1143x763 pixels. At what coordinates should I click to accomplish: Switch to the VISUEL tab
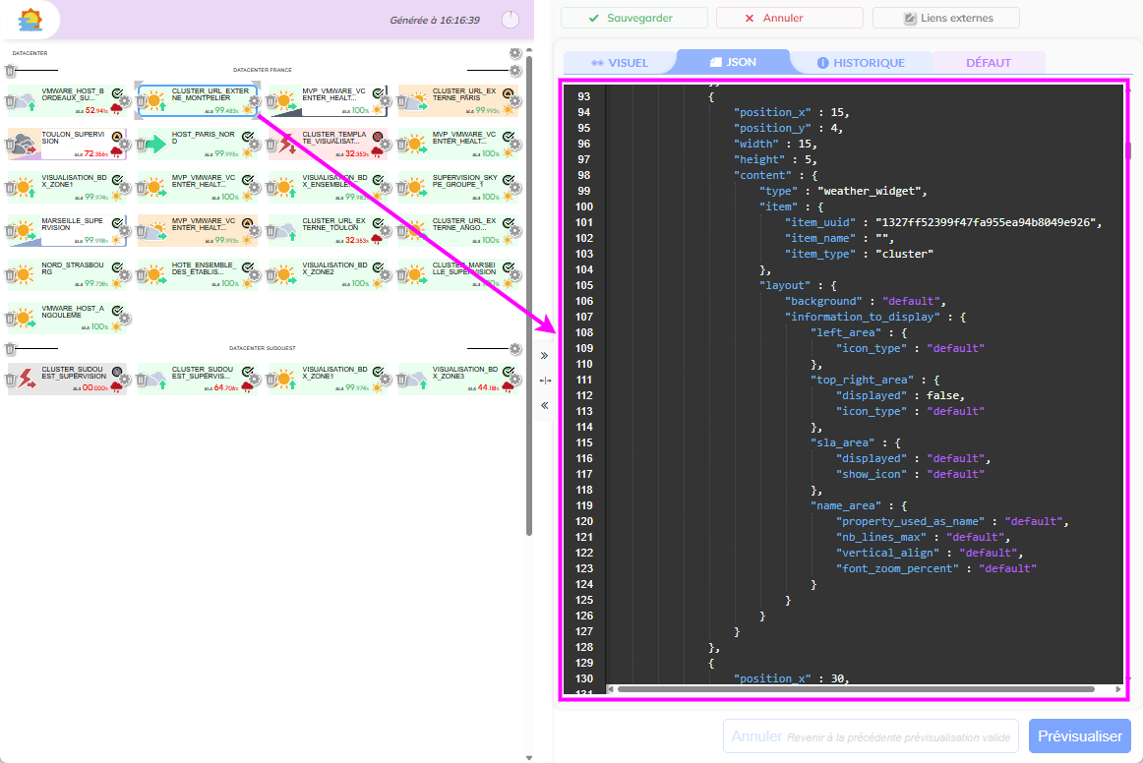620,63
